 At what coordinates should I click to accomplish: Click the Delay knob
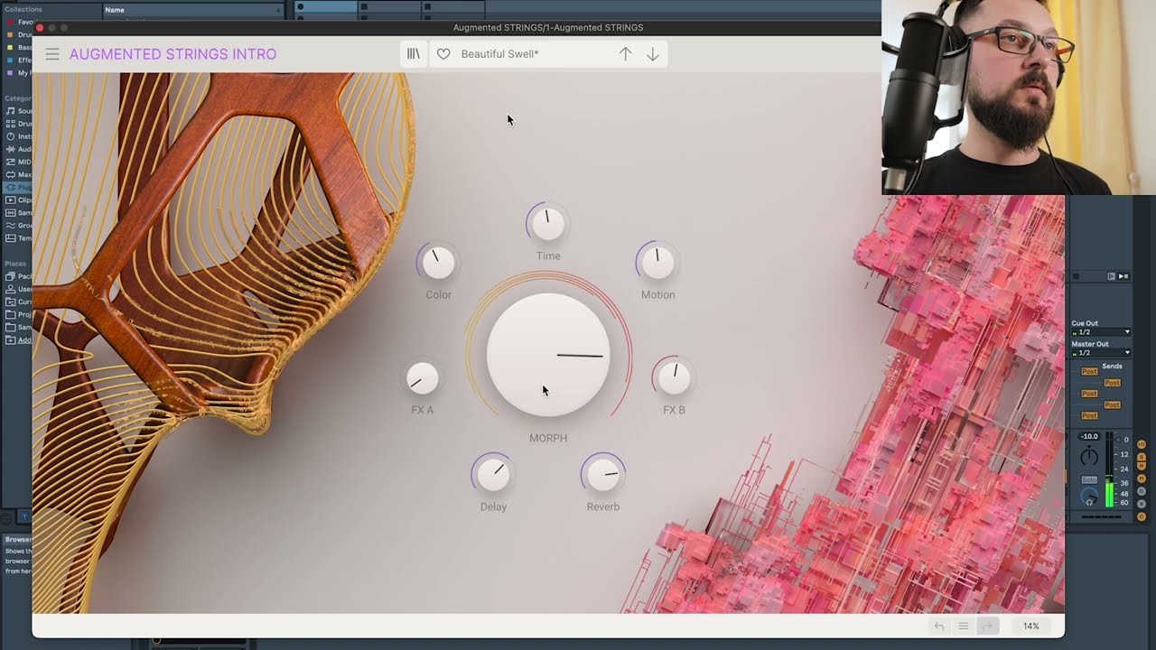tap(493, 474)
